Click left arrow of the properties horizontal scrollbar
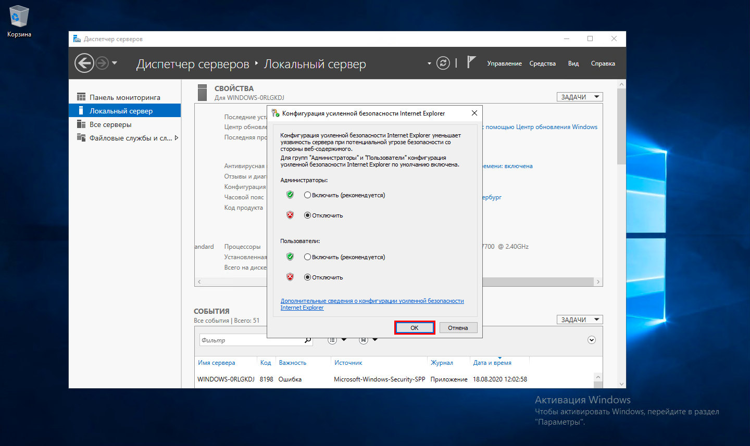750x446 pixels. [199, 282]
